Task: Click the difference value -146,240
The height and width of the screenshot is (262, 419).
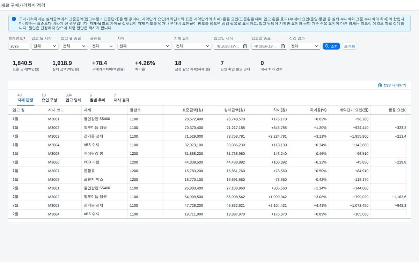Action: 279,154
